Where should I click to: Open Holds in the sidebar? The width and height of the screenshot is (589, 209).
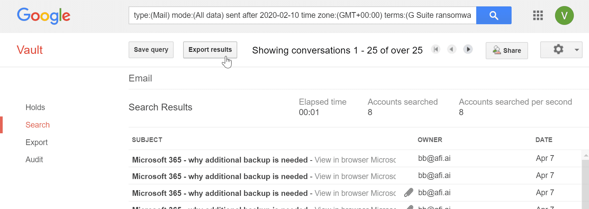click(x=35, y=107)
